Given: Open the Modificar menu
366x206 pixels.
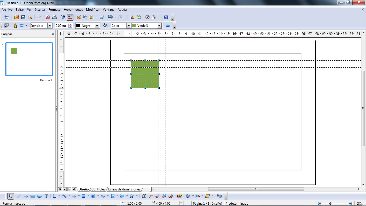Looking at the screenshot, I should pos(93,10).
